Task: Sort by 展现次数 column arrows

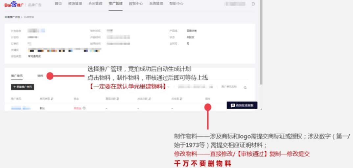Action: point(118,98)
